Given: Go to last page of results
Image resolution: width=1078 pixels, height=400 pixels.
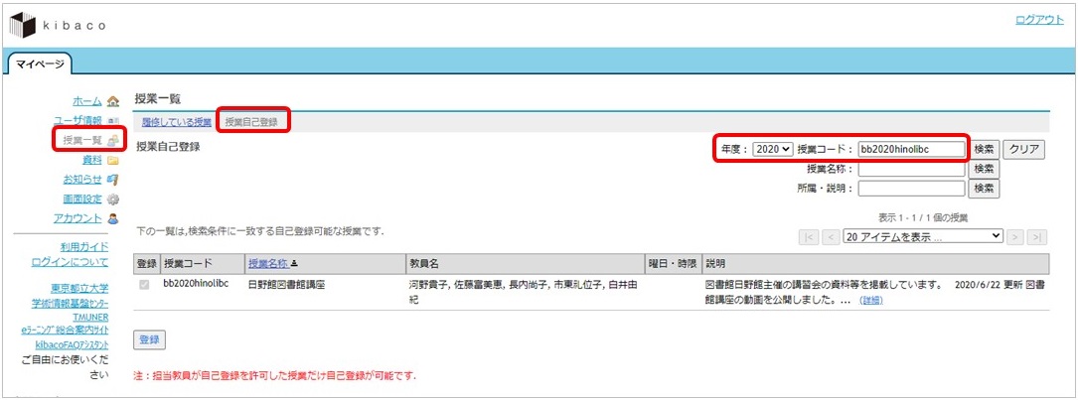Looking at the screenshot, I should coord(1037,236).
